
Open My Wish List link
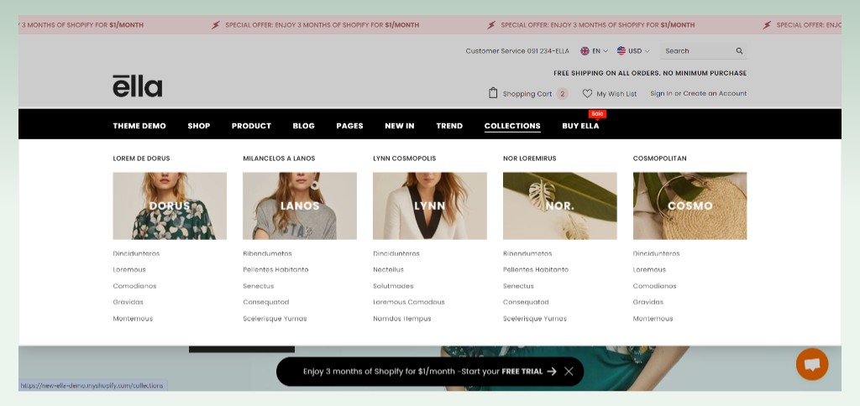(616, 94)
